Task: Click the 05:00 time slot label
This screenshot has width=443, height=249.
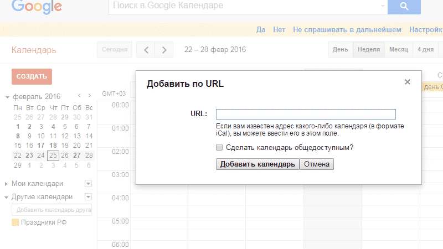Action: pos(120,221)
